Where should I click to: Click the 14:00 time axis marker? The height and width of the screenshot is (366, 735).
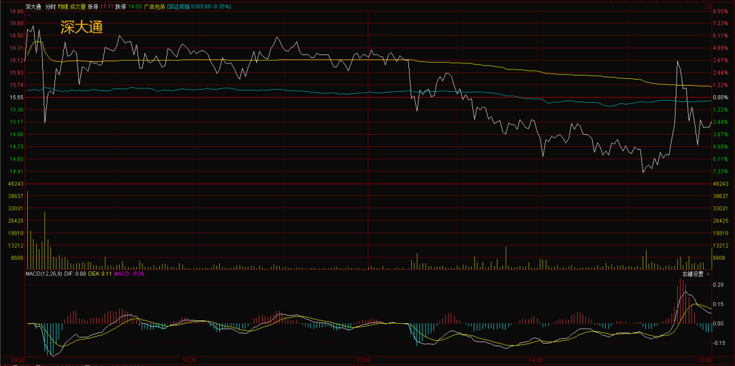[x=536, y=361]
